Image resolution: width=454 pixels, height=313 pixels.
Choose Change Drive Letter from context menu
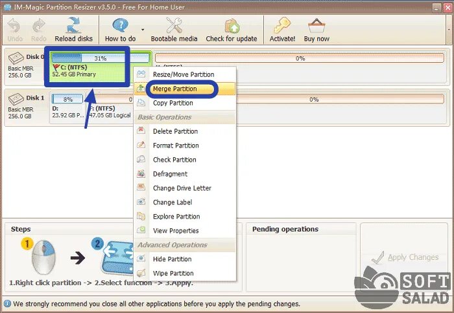(x=185, y=188)
